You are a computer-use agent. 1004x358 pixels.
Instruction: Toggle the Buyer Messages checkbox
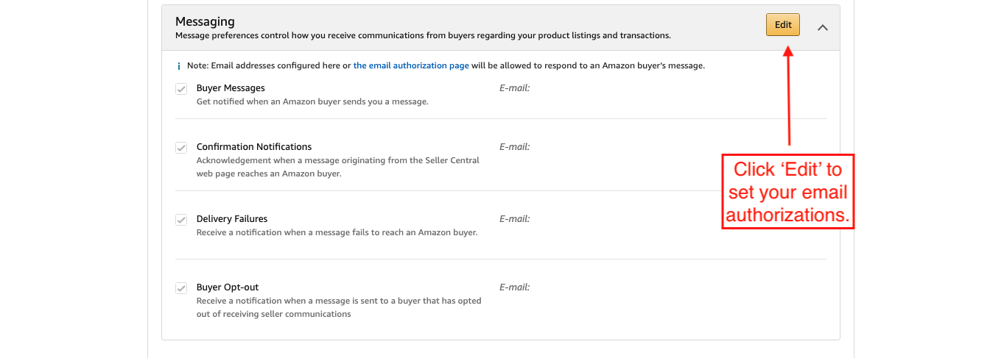(181, 89)
